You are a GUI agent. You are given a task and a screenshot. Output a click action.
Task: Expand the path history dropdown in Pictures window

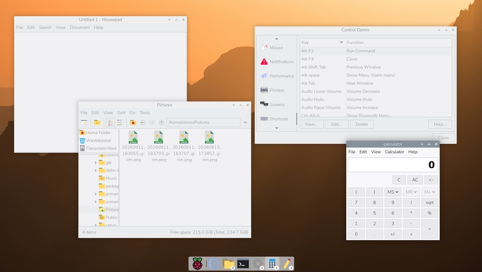tap(245, 122)
